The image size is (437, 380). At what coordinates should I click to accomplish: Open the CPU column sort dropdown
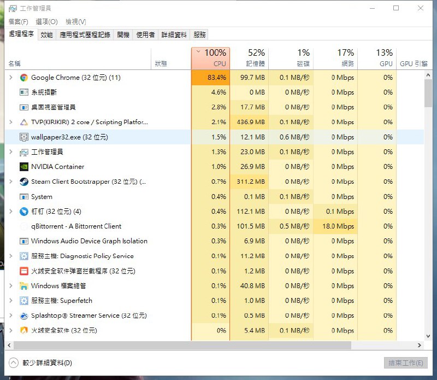tap(198, 52)
